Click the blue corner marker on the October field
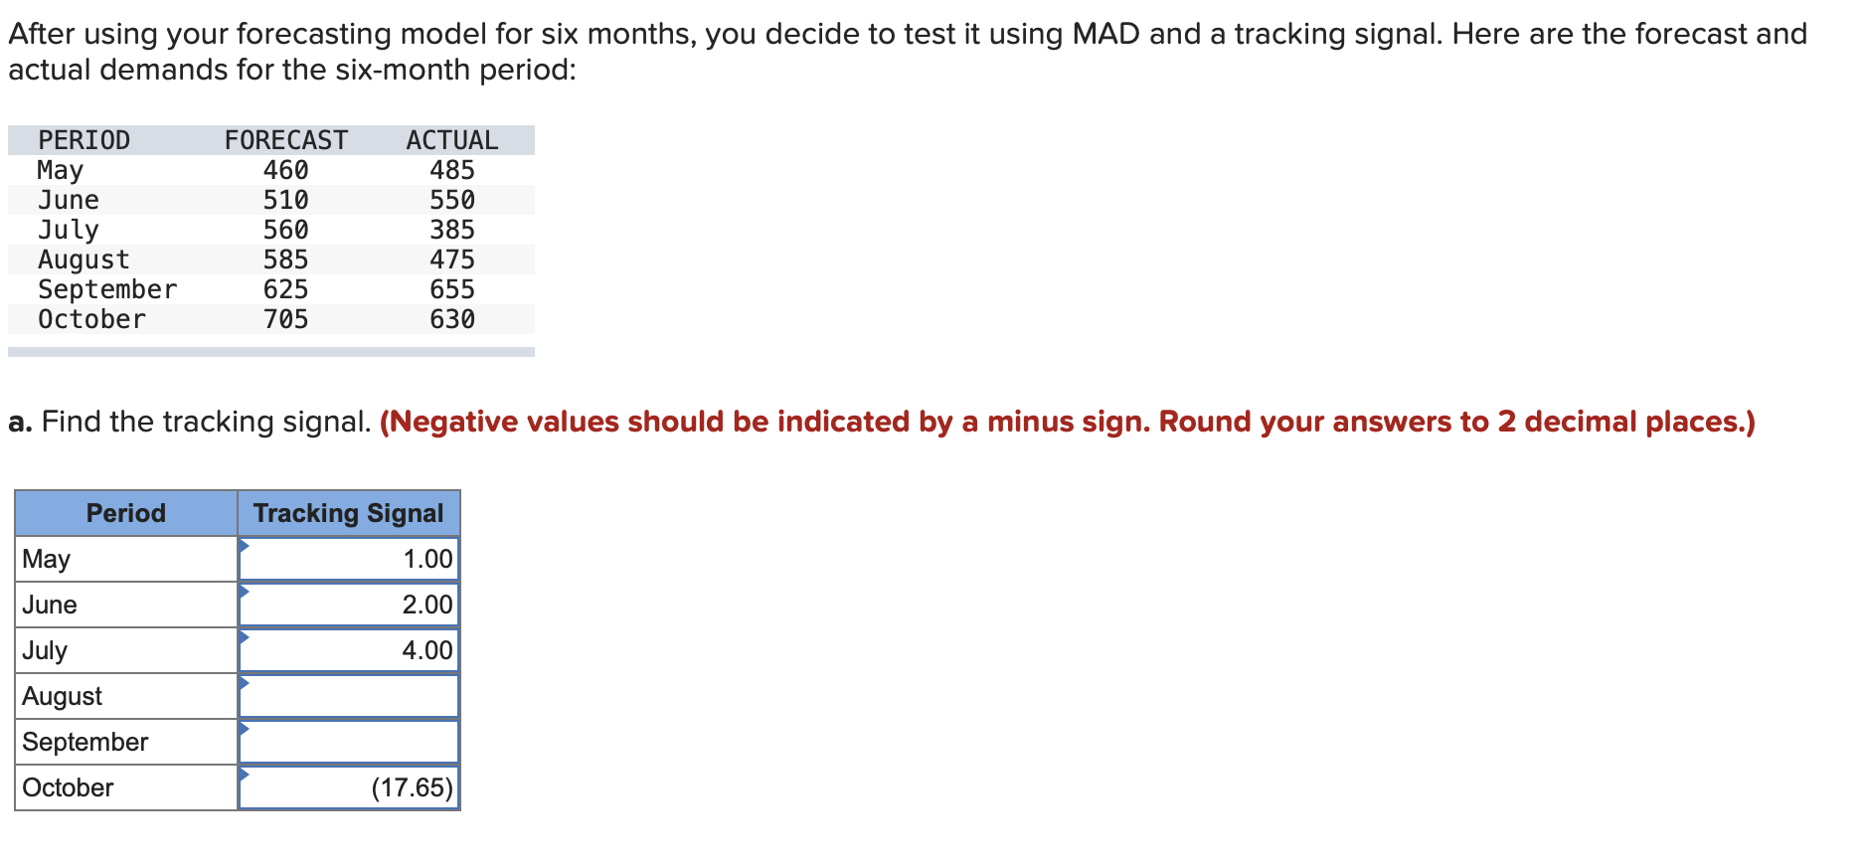Viewport: 1865px width, 867px height. (x=243, y=774)
